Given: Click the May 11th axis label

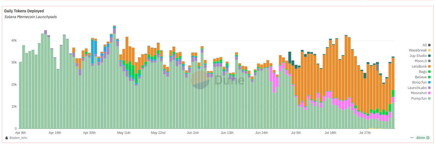Looking at the screenshot, I should [x=124, y=133].
